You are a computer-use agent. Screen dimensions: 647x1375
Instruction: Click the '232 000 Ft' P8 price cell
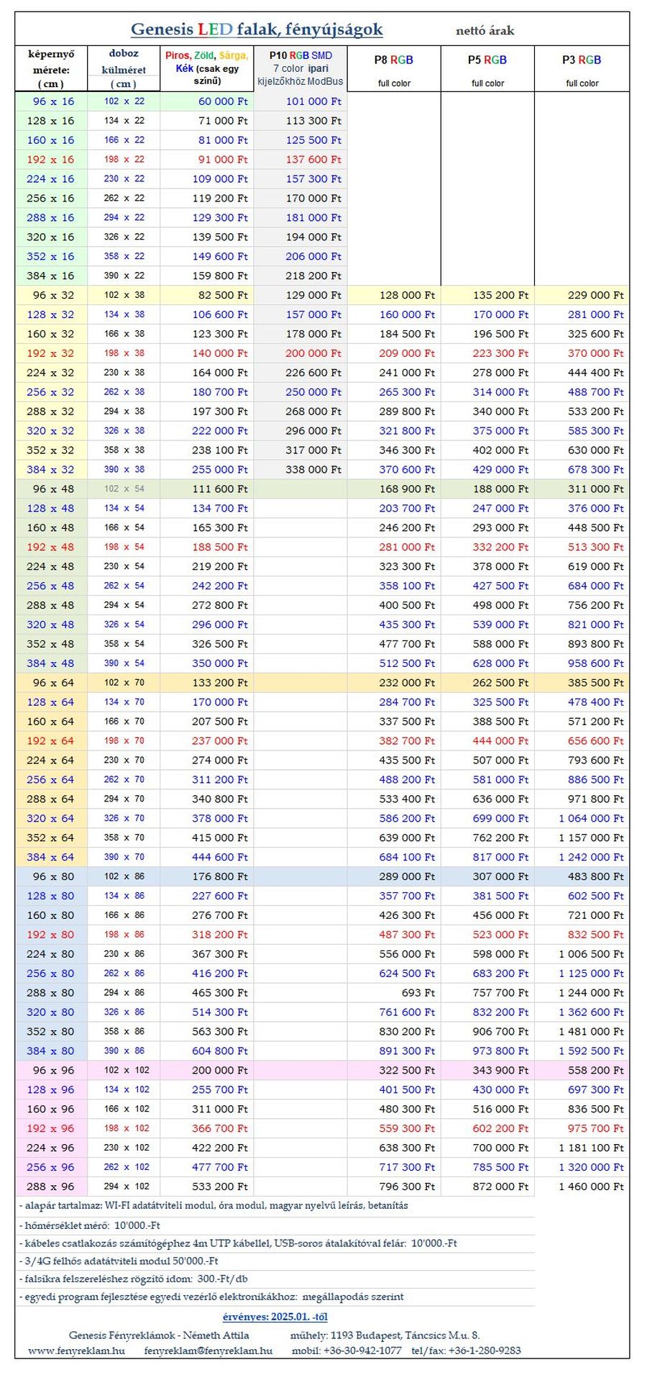pyautogui.click(x=394, y=683)
